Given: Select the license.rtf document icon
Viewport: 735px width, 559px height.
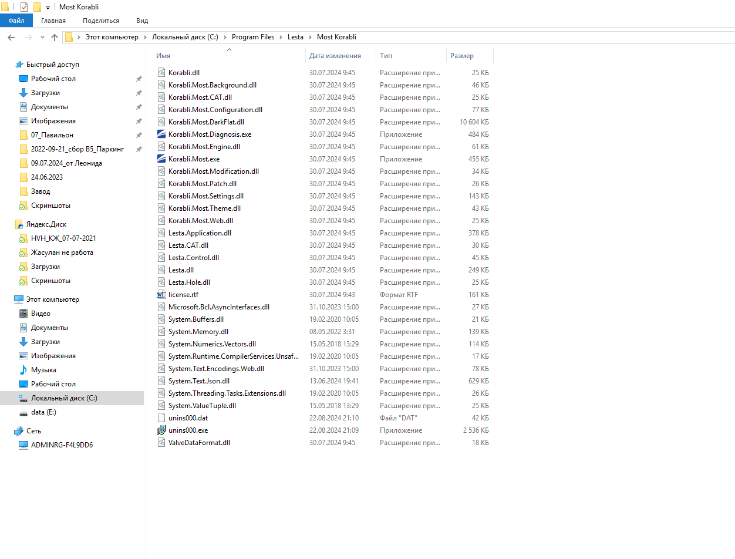Looking at the screenshot, I should click(161, 295).
